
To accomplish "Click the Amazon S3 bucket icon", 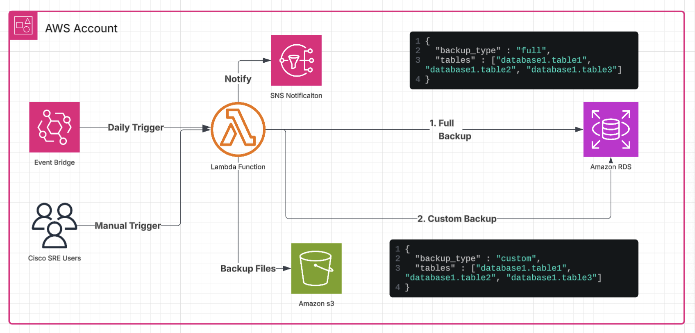I will click(316, 269).
